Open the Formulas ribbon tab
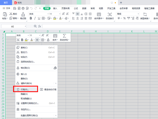The width and height of the screenshot is (158, 119). (76, 8)
